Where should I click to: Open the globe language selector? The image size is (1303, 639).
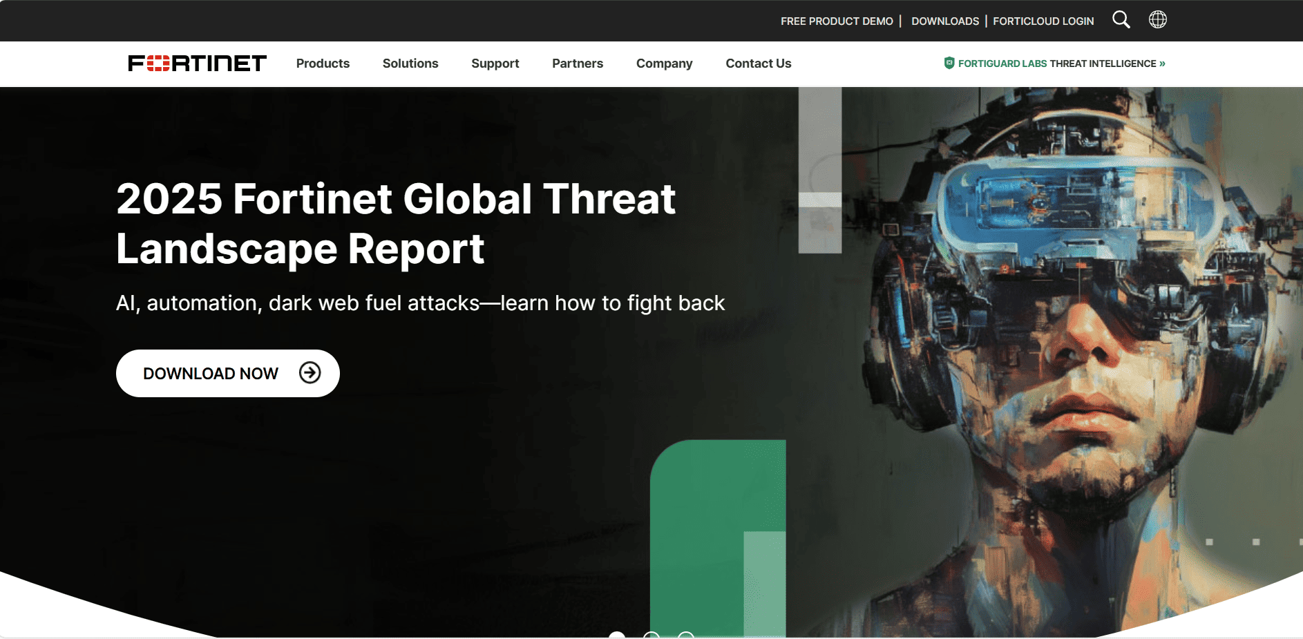[1158, 20]
